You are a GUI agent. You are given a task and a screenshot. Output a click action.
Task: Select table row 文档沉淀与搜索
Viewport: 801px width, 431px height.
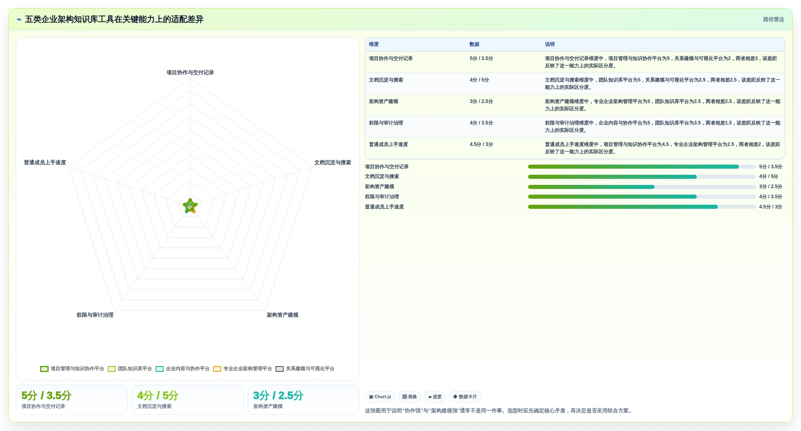pos(575,84)
